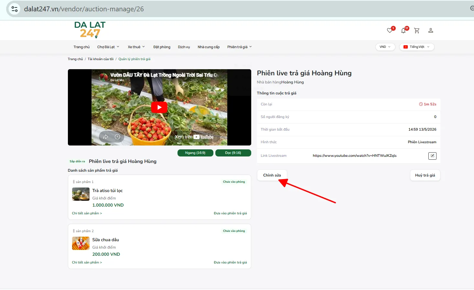Switch video to Ngang (16:9) layout

point(195,153)
